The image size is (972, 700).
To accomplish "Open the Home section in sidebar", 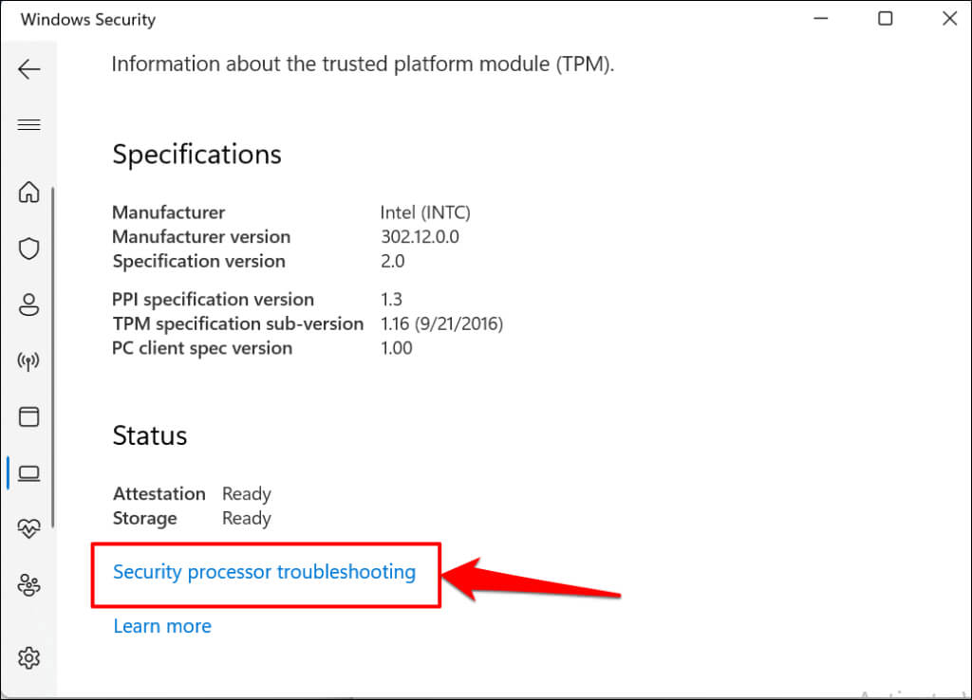I will pyautogui.click(x=29, y=193).
